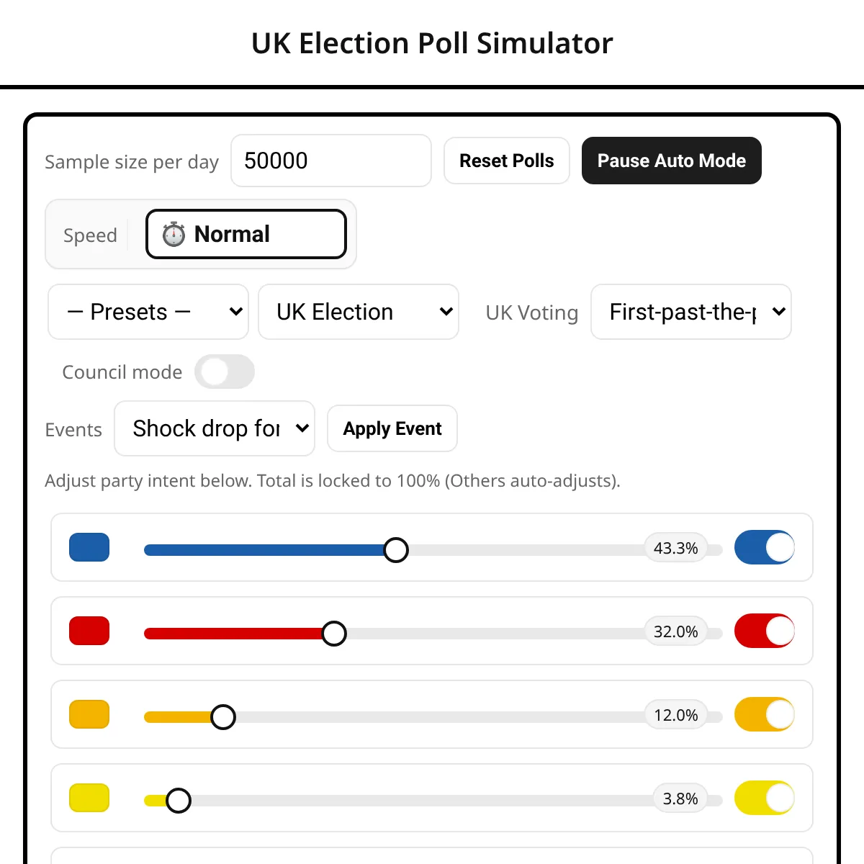This screenshot has width=864, height=864.
Task: Turn off the yellow party toggle
Action: [x=765, y=798]
